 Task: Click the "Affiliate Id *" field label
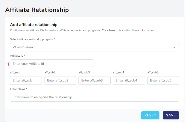pos(18,56)
